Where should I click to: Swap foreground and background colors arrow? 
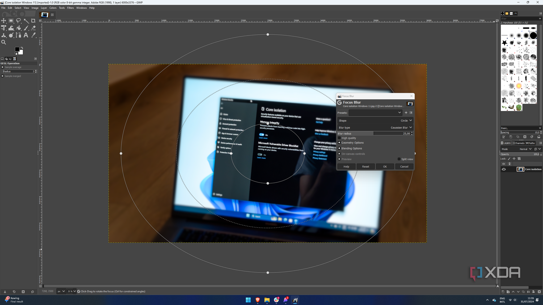pos(22,48)
